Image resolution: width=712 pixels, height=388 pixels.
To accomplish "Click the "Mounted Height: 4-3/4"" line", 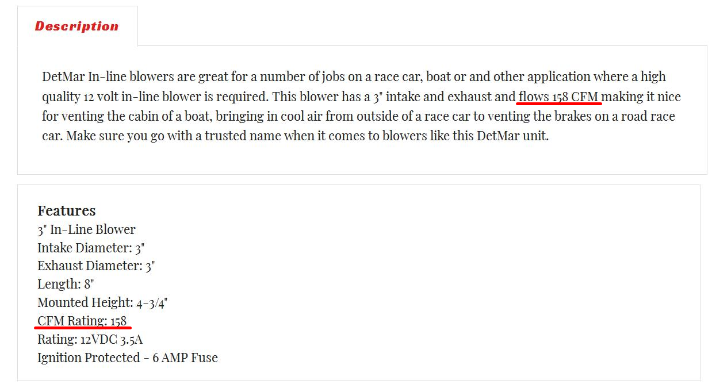I will [x=102, y=302].
